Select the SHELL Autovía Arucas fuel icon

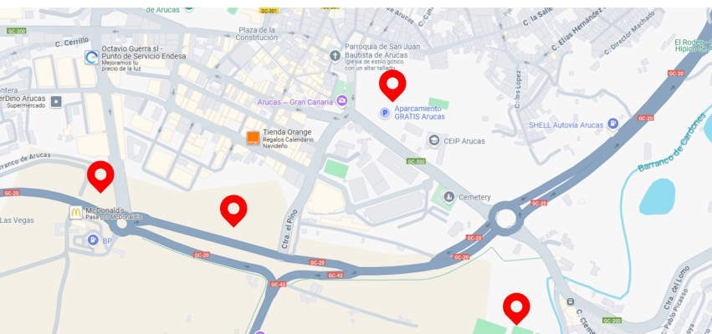tap(613, 124)
